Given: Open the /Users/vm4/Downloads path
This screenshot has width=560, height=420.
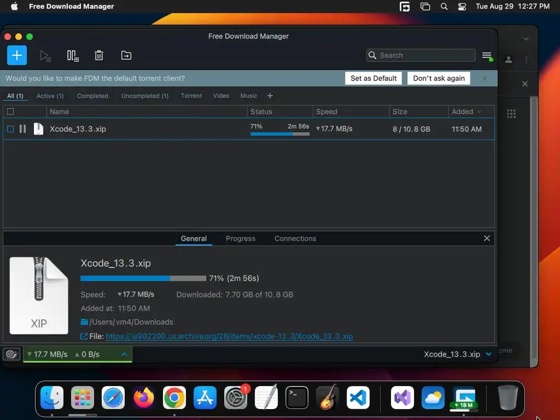Looking at the screenshot, I should (131, 322).
